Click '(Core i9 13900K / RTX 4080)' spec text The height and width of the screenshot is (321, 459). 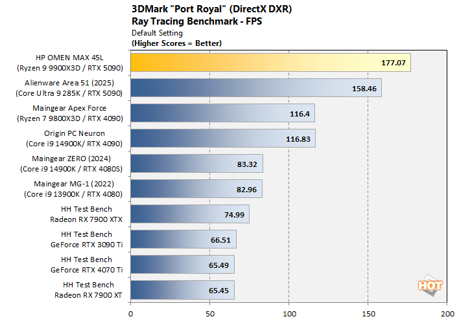[73, 194]
